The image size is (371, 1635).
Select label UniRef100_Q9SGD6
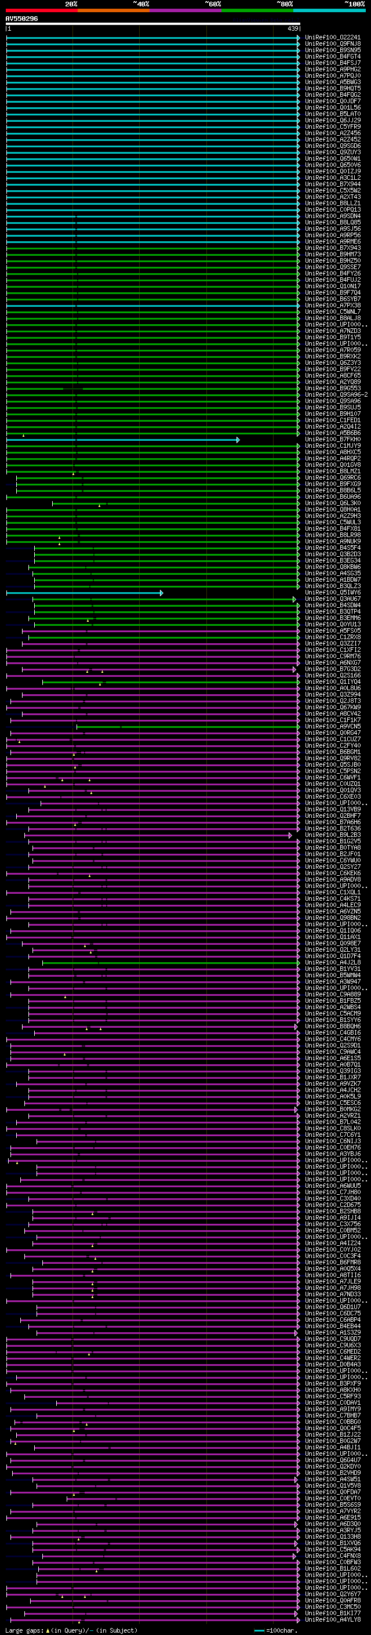tap(333, 146)
